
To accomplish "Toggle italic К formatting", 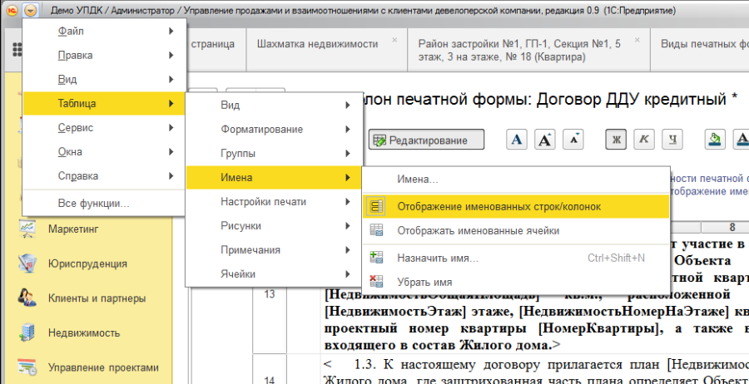I will (643, 140).
